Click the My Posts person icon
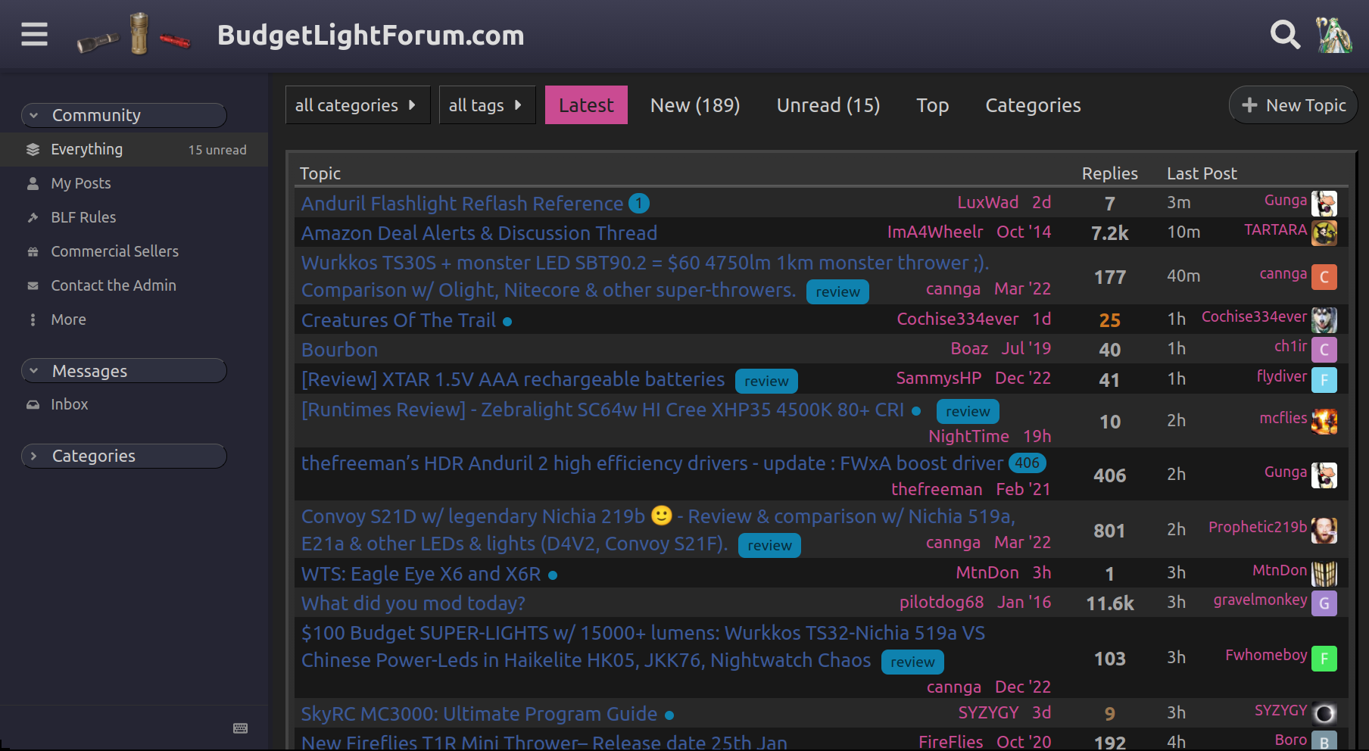 pos(33,184)
